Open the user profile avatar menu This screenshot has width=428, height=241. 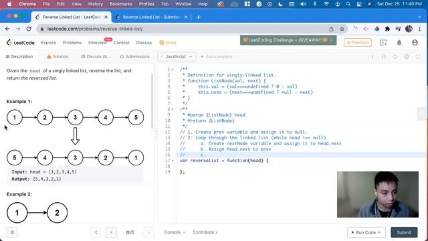coord(415,43)
